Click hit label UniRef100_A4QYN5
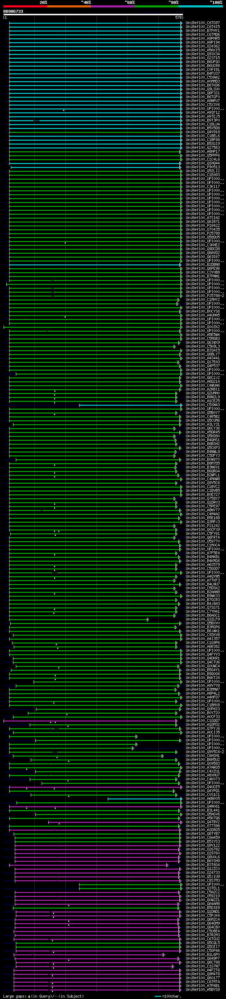This screenshot has height=999, width=226. coord(202,576)
